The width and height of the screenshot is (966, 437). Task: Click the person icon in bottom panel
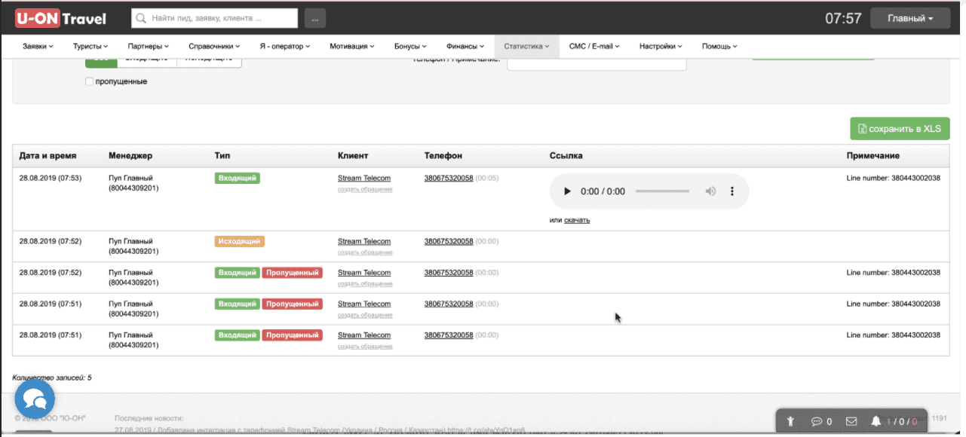790,421
